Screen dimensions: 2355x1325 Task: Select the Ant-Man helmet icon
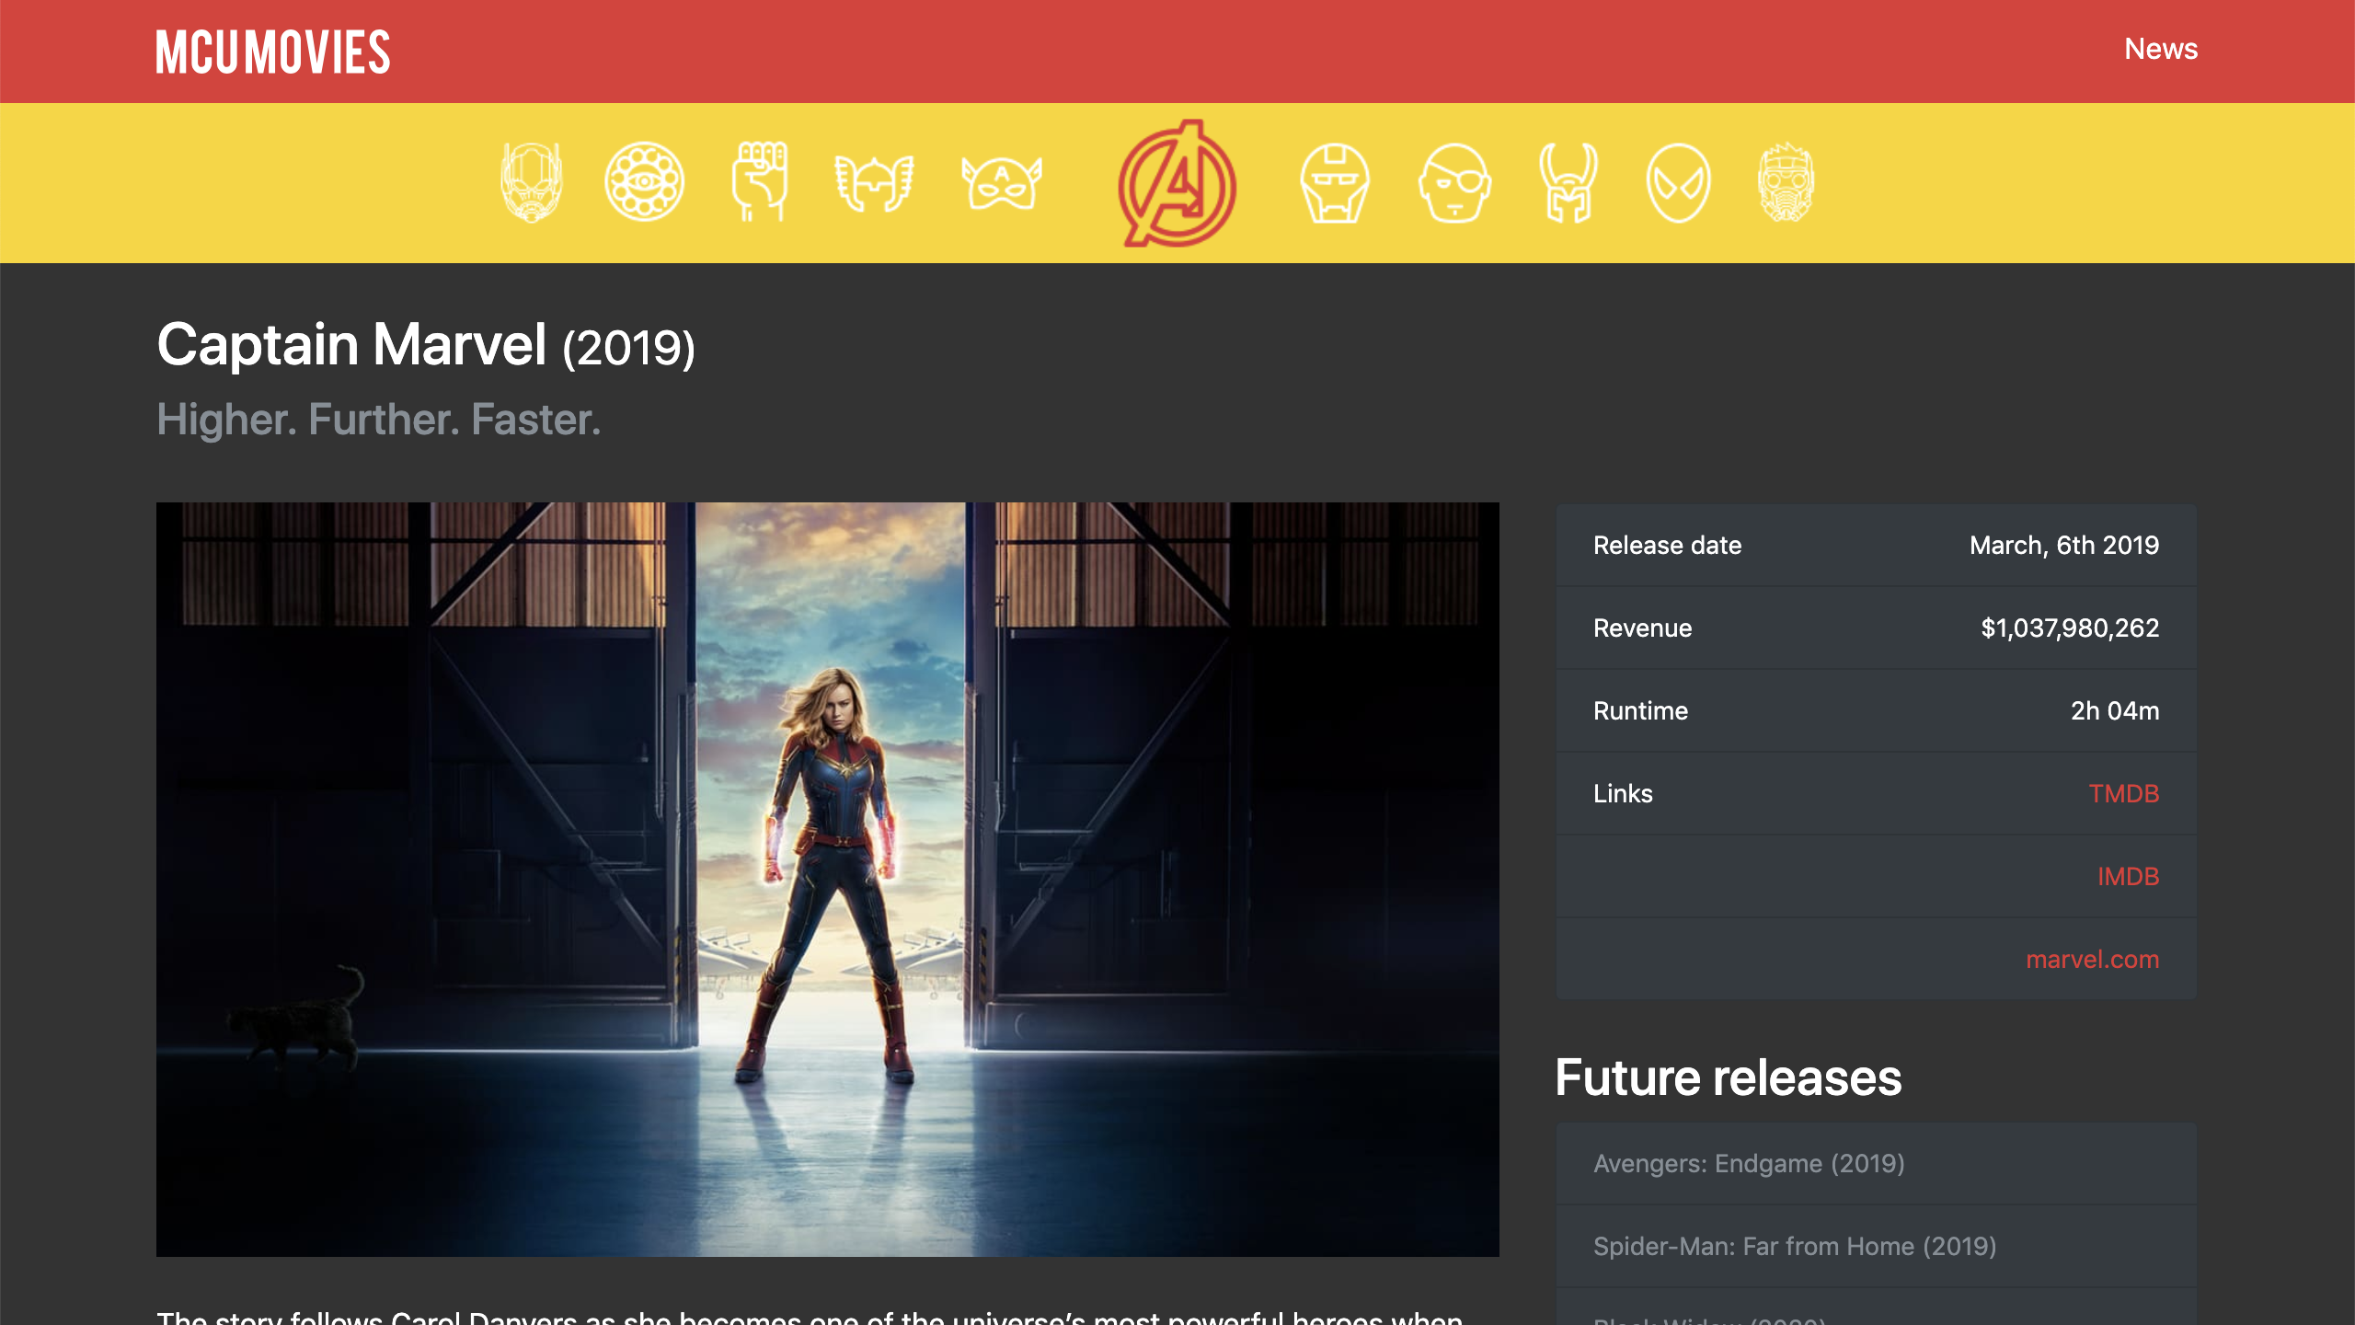[x=532, y=182]
